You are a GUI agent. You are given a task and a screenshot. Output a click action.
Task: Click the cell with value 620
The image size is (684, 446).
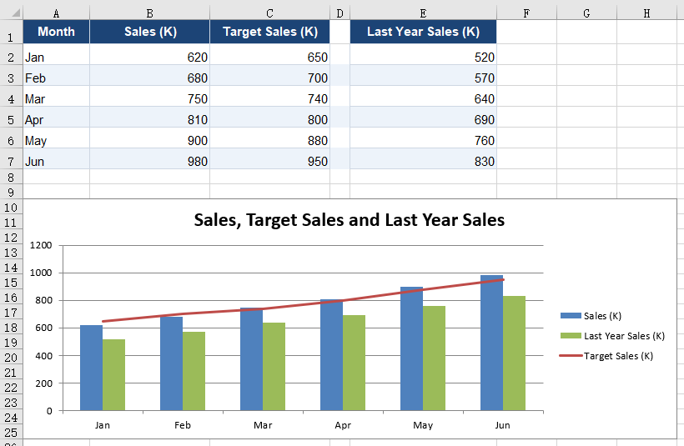pos(149,54)
